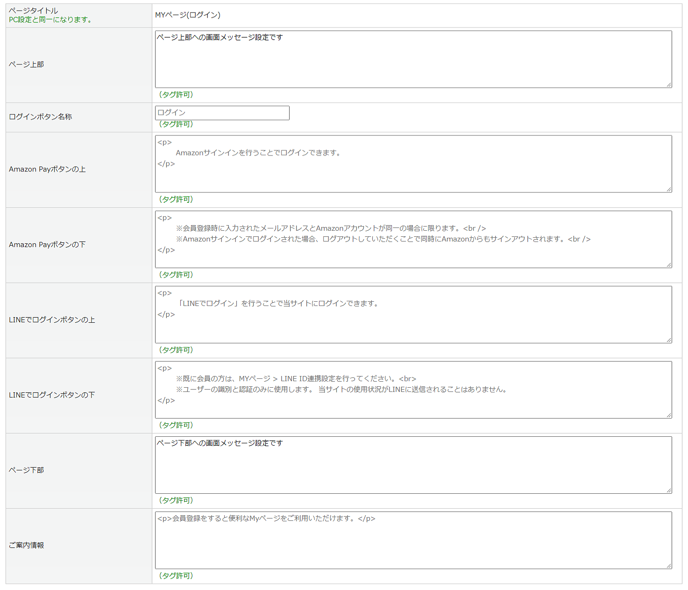Click text Amazonサインインを行うことでログインできます。
This screenshot has height=590, width=688.
[259, 153]
